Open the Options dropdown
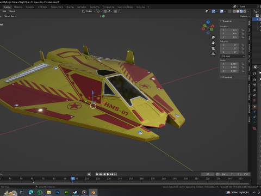 (x=245, y=16)
